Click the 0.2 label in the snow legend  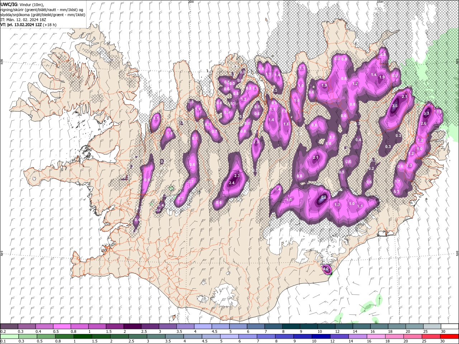pos(3,331)
